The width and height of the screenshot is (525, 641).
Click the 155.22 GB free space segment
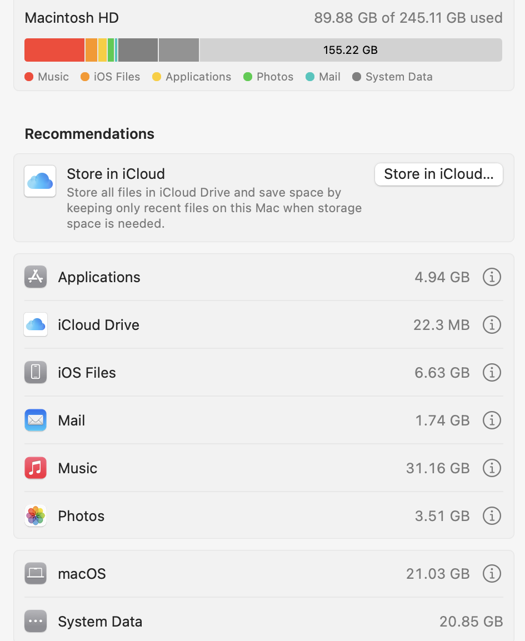click(350, 50)
